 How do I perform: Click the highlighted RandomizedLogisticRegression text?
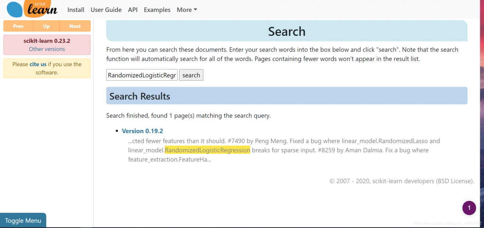[207, 150]
